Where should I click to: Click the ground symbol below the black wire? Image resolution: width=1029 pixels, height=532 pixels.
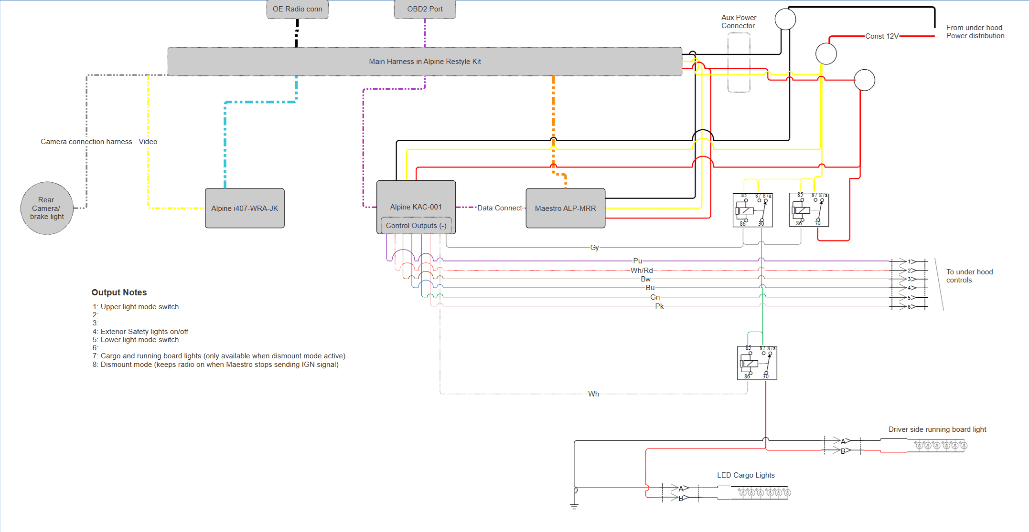tap(574, 506)
